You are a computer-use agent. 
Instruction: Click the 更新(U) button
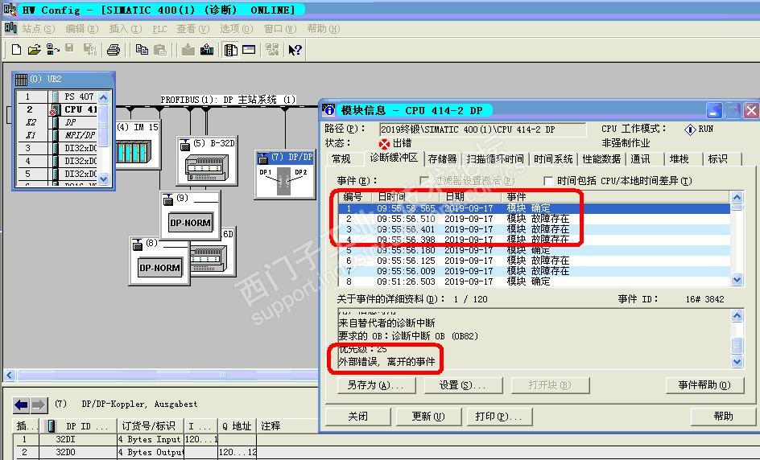coord(428,417)
